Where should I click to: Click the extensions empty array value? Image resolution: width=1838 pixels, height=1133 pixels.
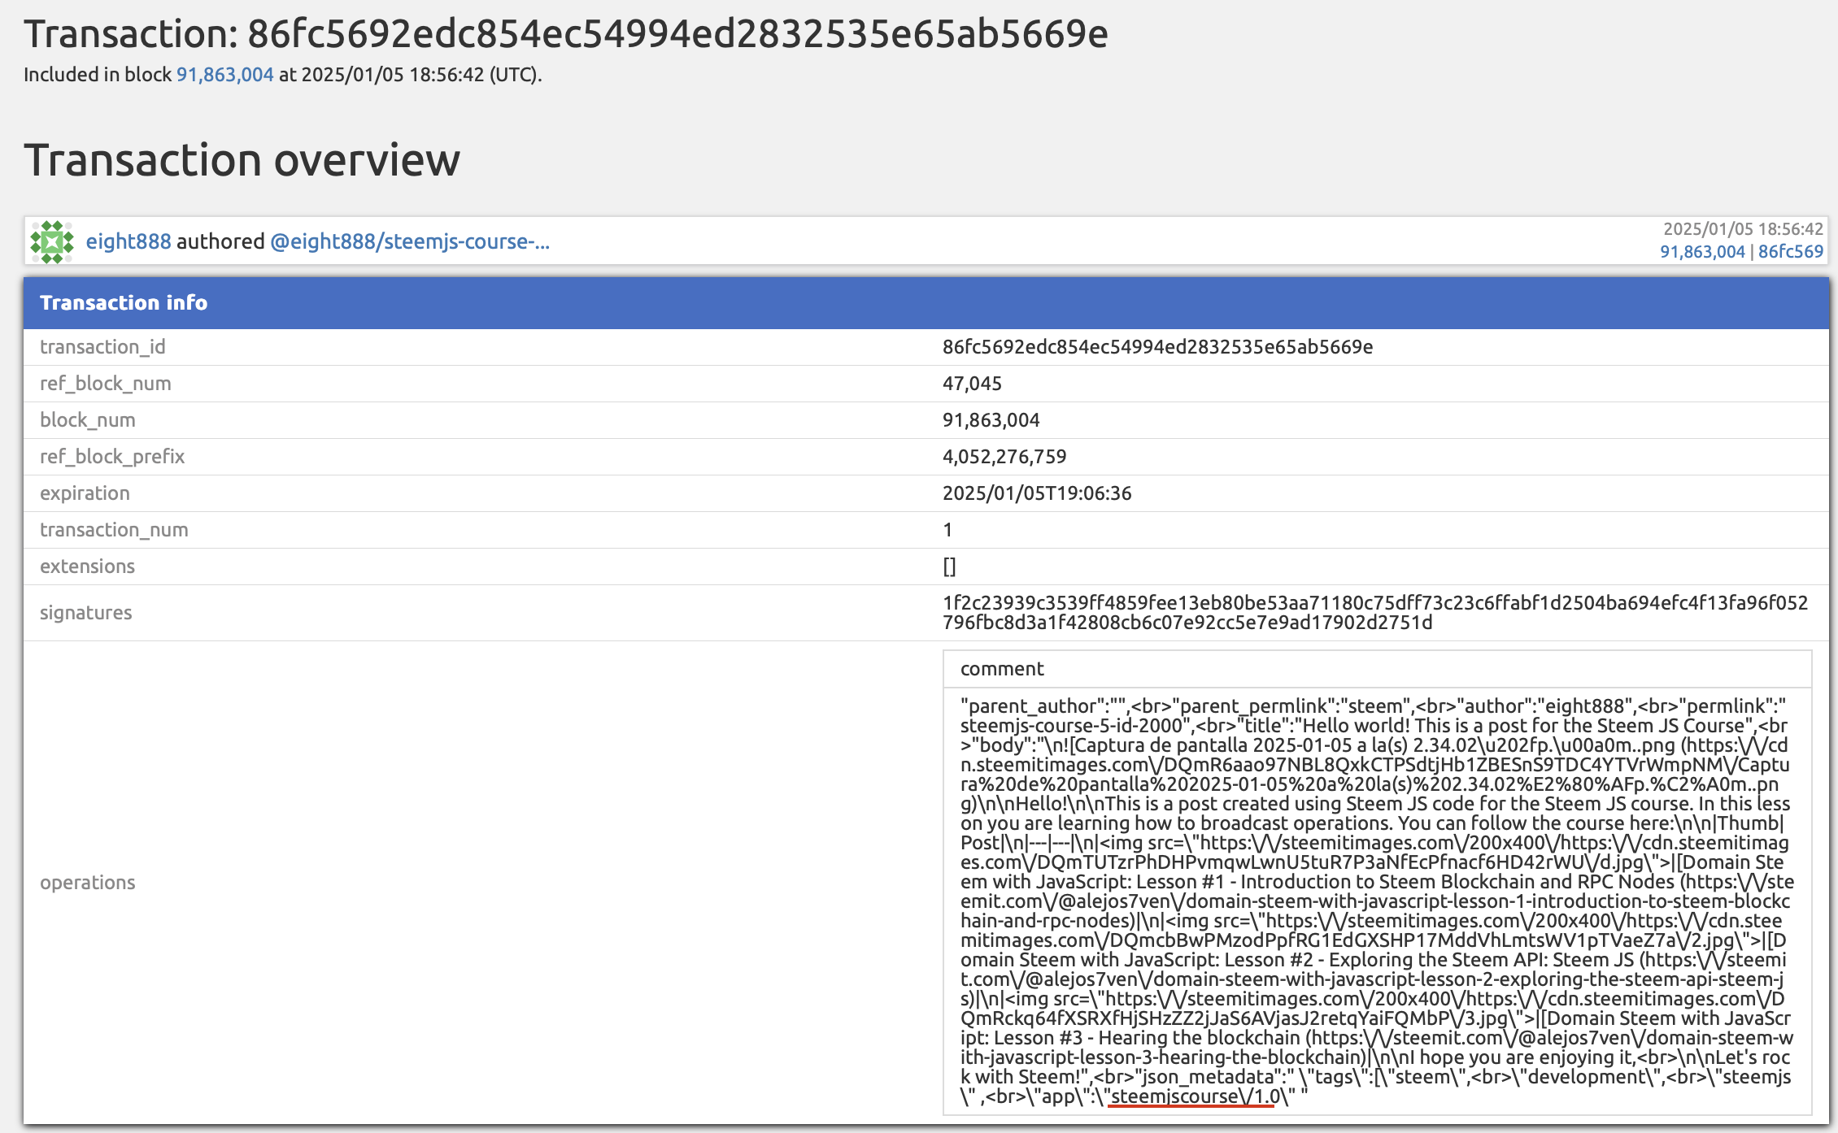tap(948, 566)
